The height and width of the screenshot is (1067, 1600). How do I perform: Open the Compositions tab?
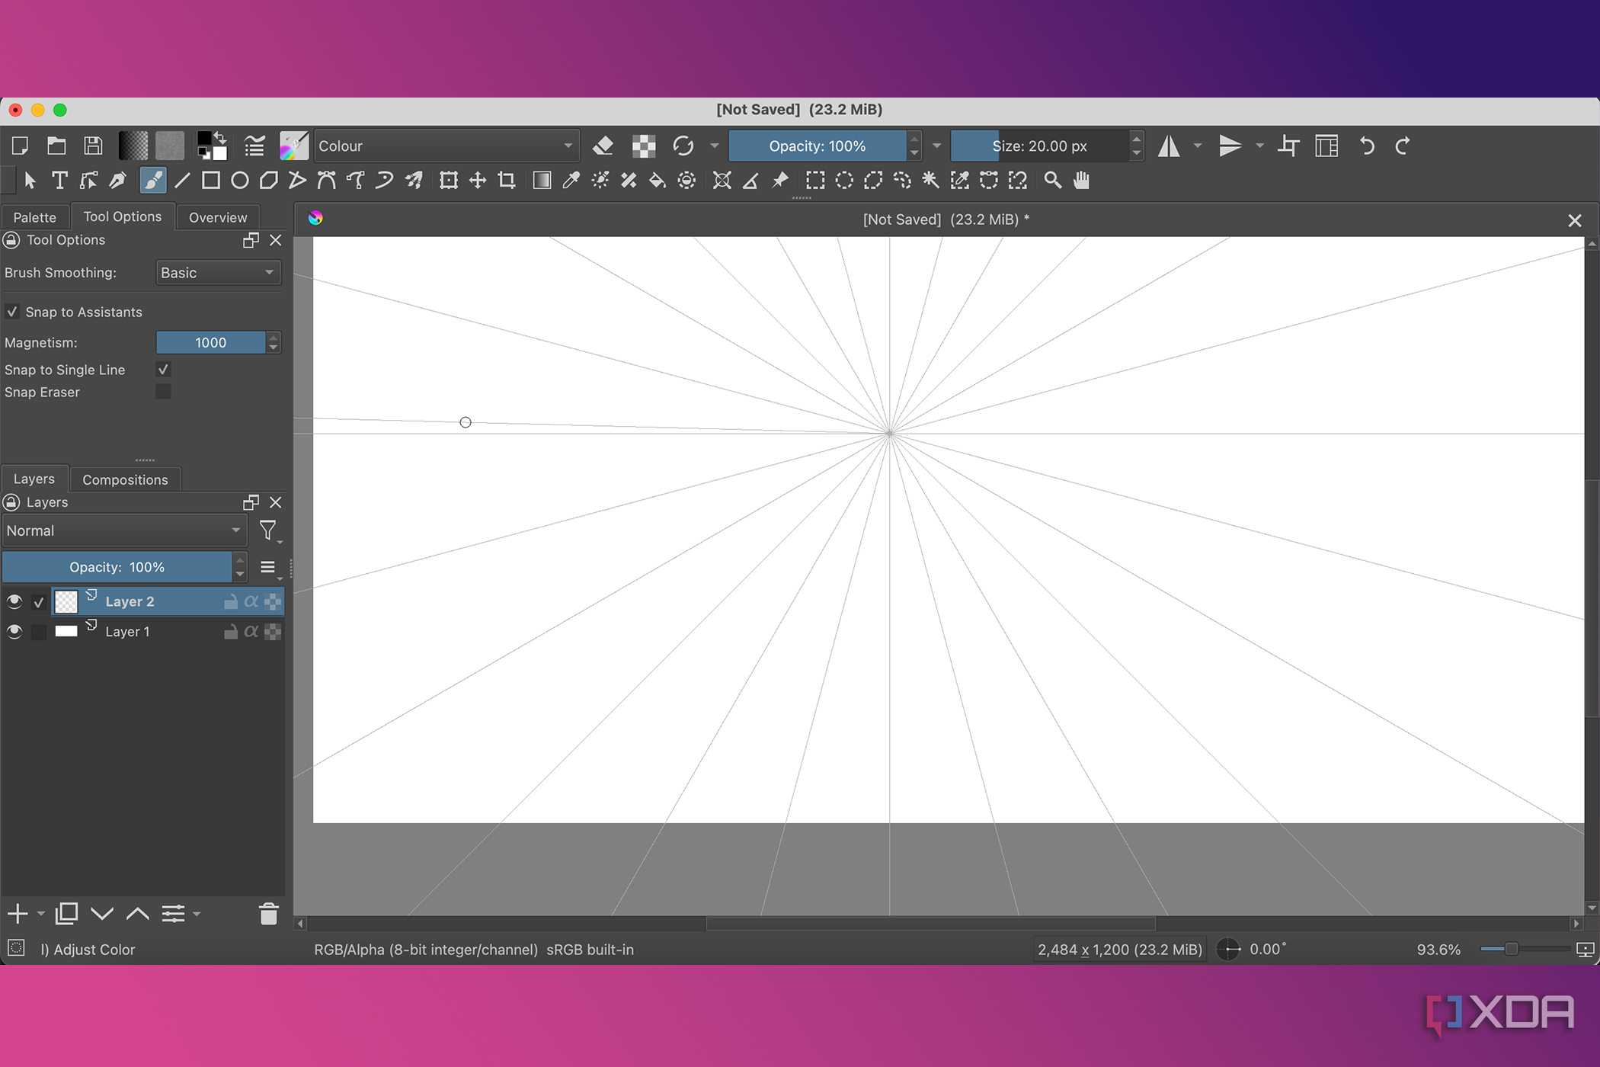pyautogui.click(x=125, y=479)
